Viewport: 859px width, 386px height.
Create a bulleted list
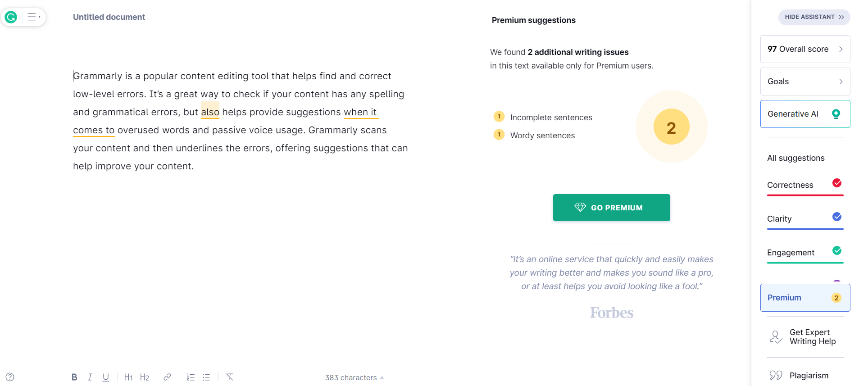(206, 377)
